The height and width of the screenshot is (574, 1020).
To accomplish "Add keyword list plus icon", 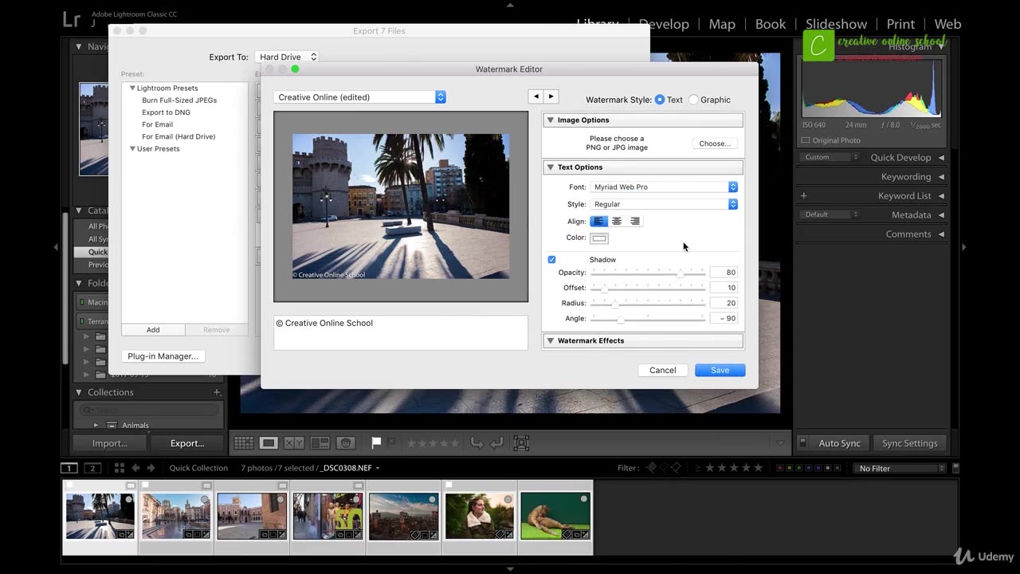I will [x=803, y=195].
